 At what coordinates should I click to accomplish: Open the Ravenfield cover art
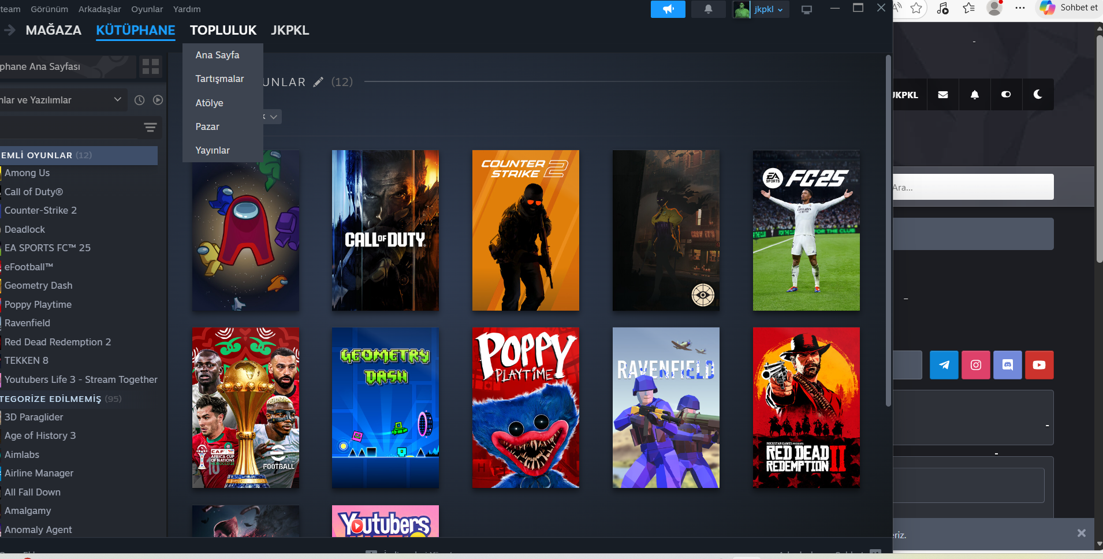666,408
